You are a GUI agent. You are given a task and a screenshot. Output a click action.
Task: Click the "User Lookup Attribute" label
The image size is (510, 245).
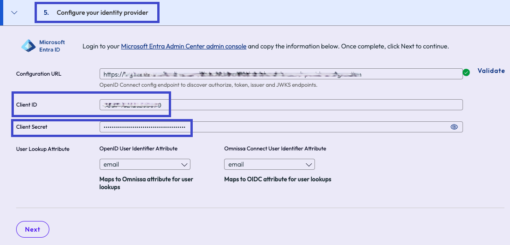43,149
